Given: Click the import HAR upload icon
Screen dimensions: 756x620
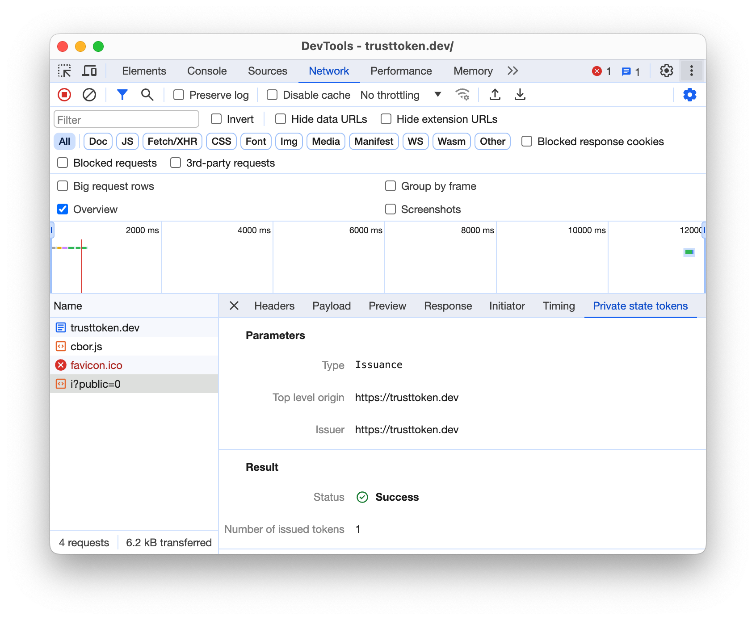Looking at the screenshot, I should (x=495, y=95).
